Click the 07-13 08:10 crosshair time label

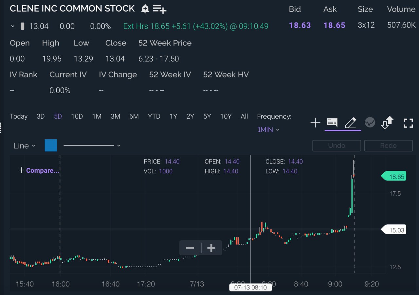(x=250, y=288)
